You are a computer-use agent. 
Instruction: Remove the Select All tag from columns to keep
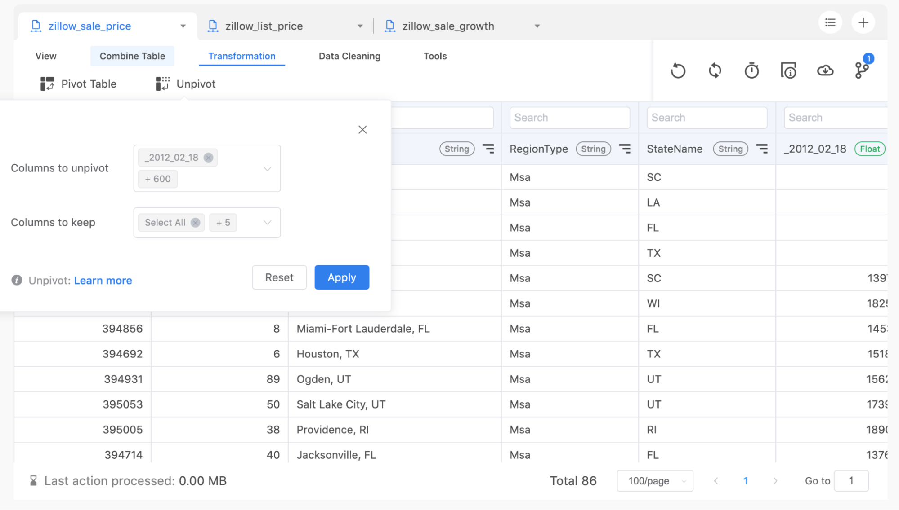point(195,223)
